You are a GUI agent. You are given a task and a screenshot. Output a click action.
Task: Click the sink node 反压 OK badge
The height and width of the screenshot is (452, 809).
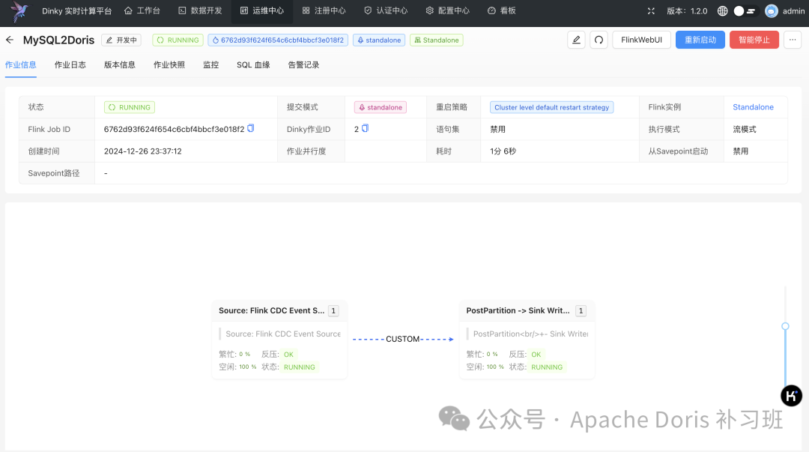pos(536,355)
